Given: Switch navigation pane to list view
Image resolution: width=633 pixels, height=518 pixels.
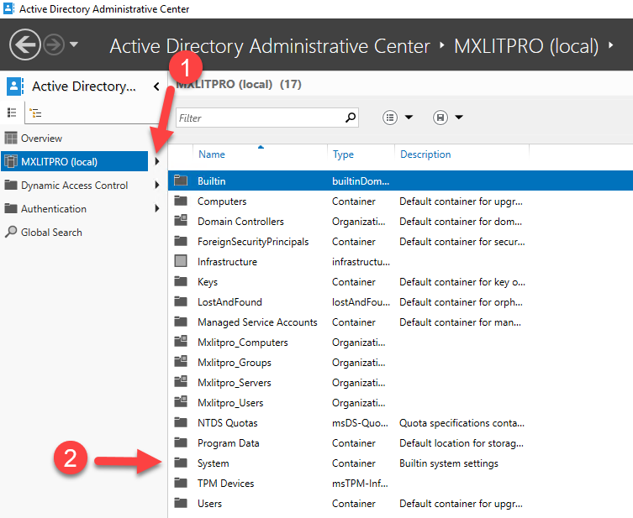Looking at the screenshot, I should pos(12,112).
